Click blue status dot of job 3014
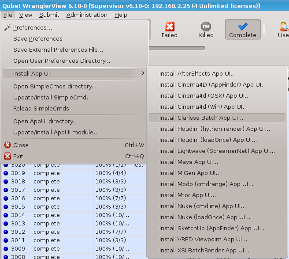 (x=6, y=215)
